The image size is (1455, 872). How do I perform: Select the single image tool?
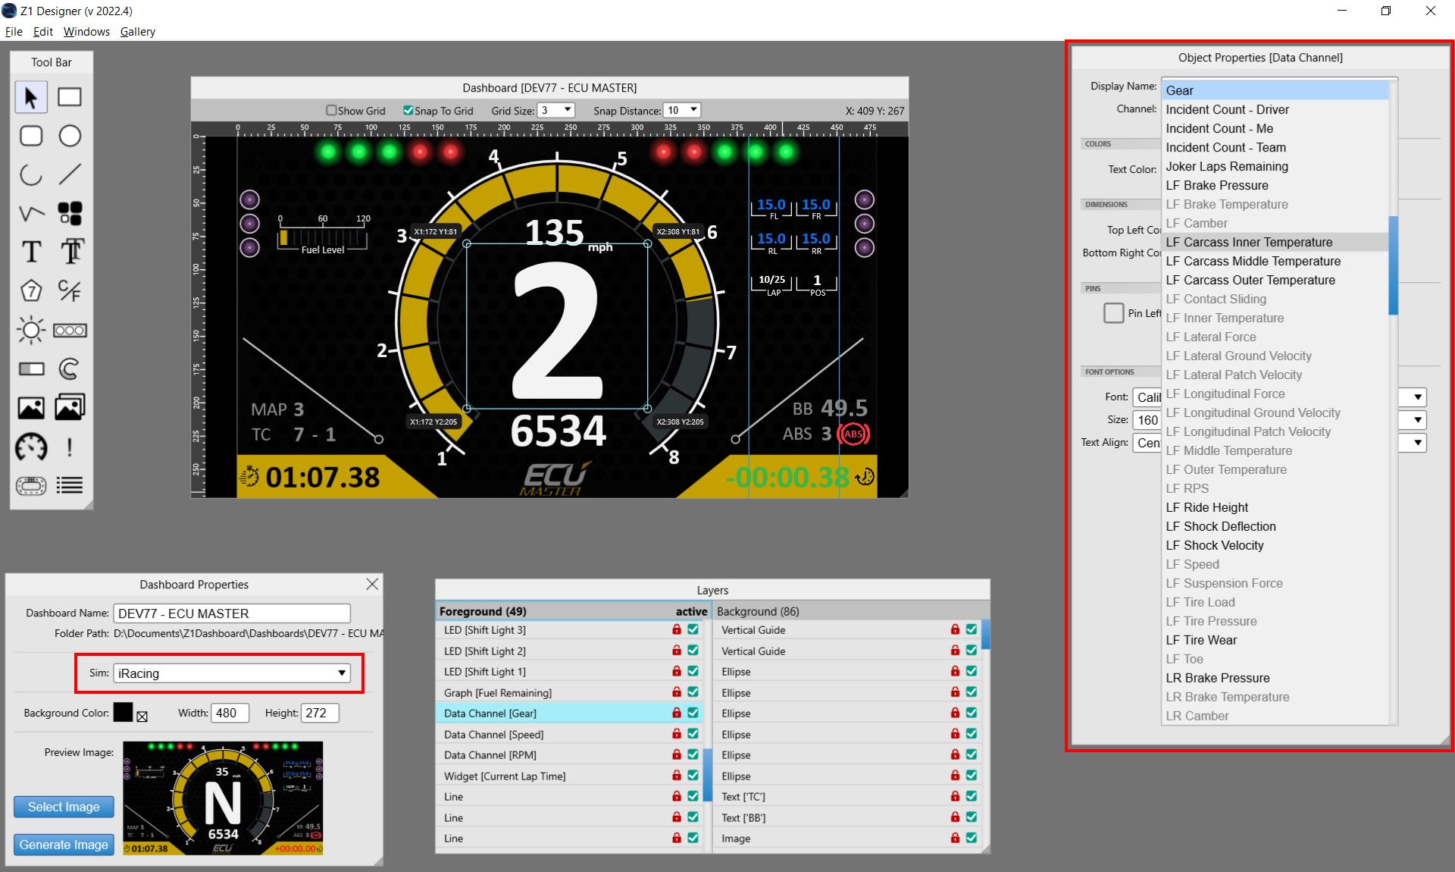[x=31, y=408]
